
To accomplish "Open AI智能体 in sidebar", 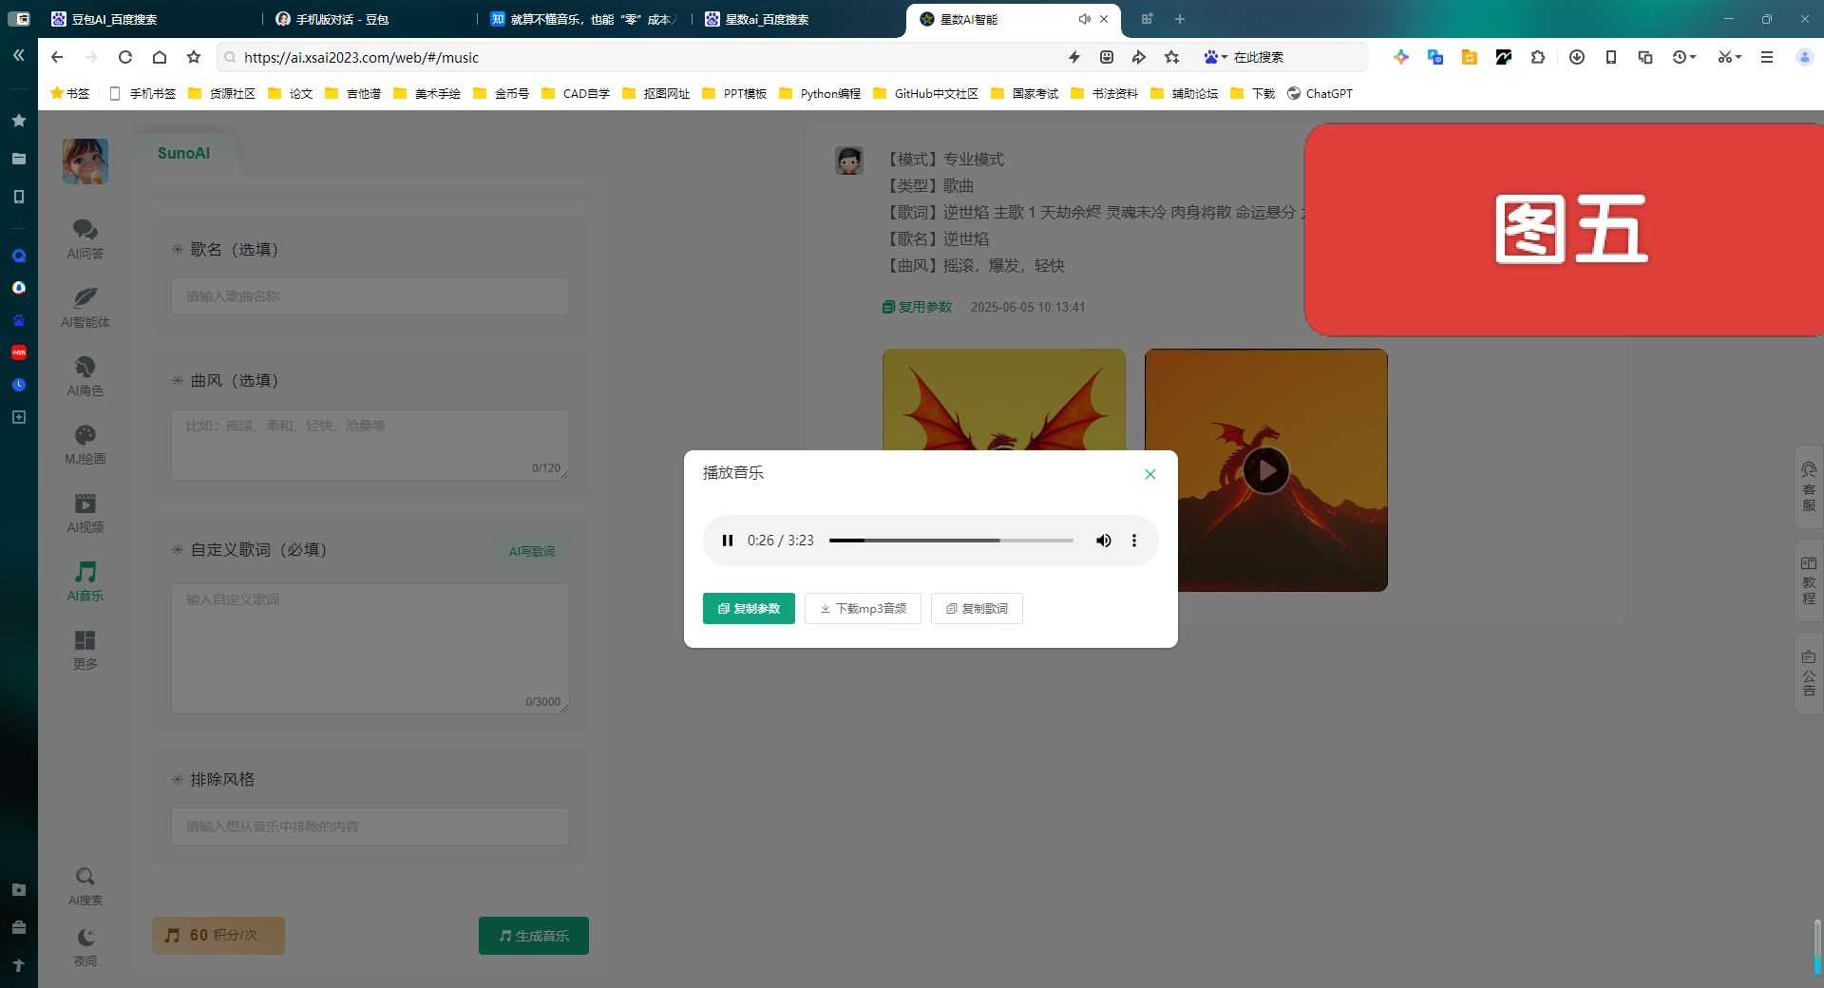I will point(85,307).
